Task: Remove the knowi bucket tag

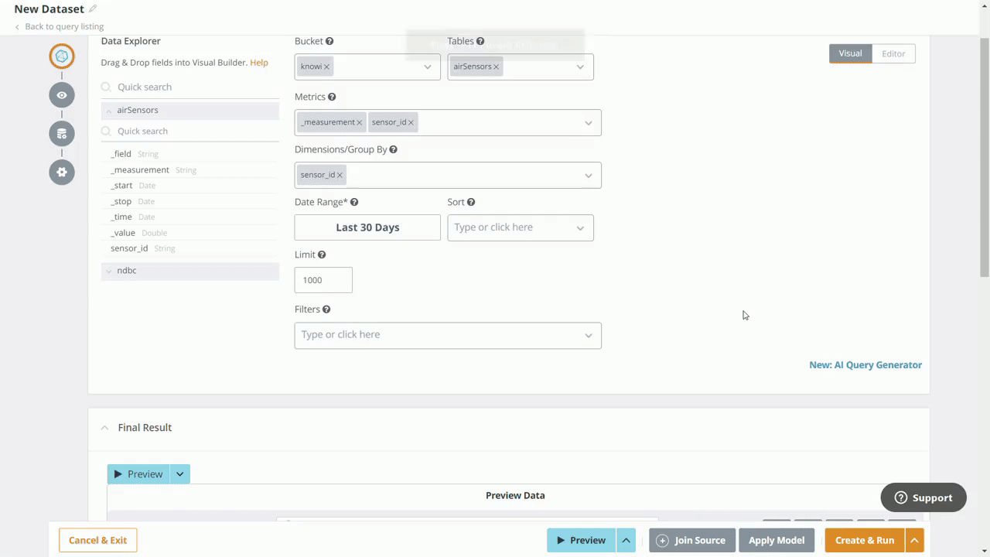Action: [x=326, y=67]
